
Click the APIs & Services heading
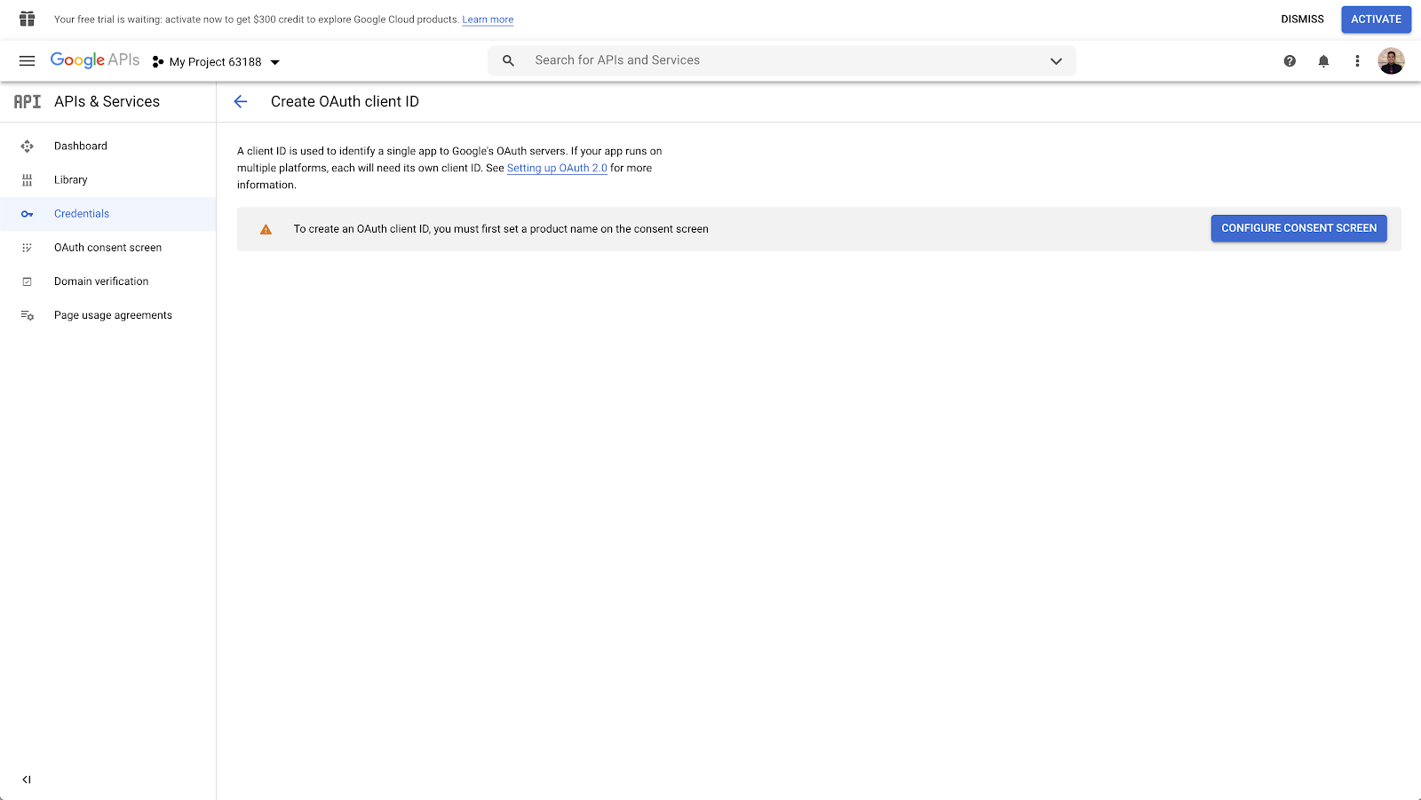107,101
